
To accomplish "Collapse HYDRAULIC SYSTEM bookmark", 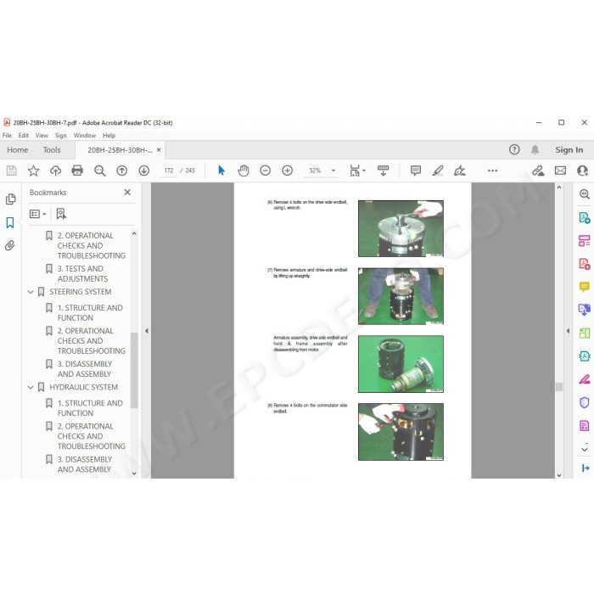I will click(x=31, y=387).
